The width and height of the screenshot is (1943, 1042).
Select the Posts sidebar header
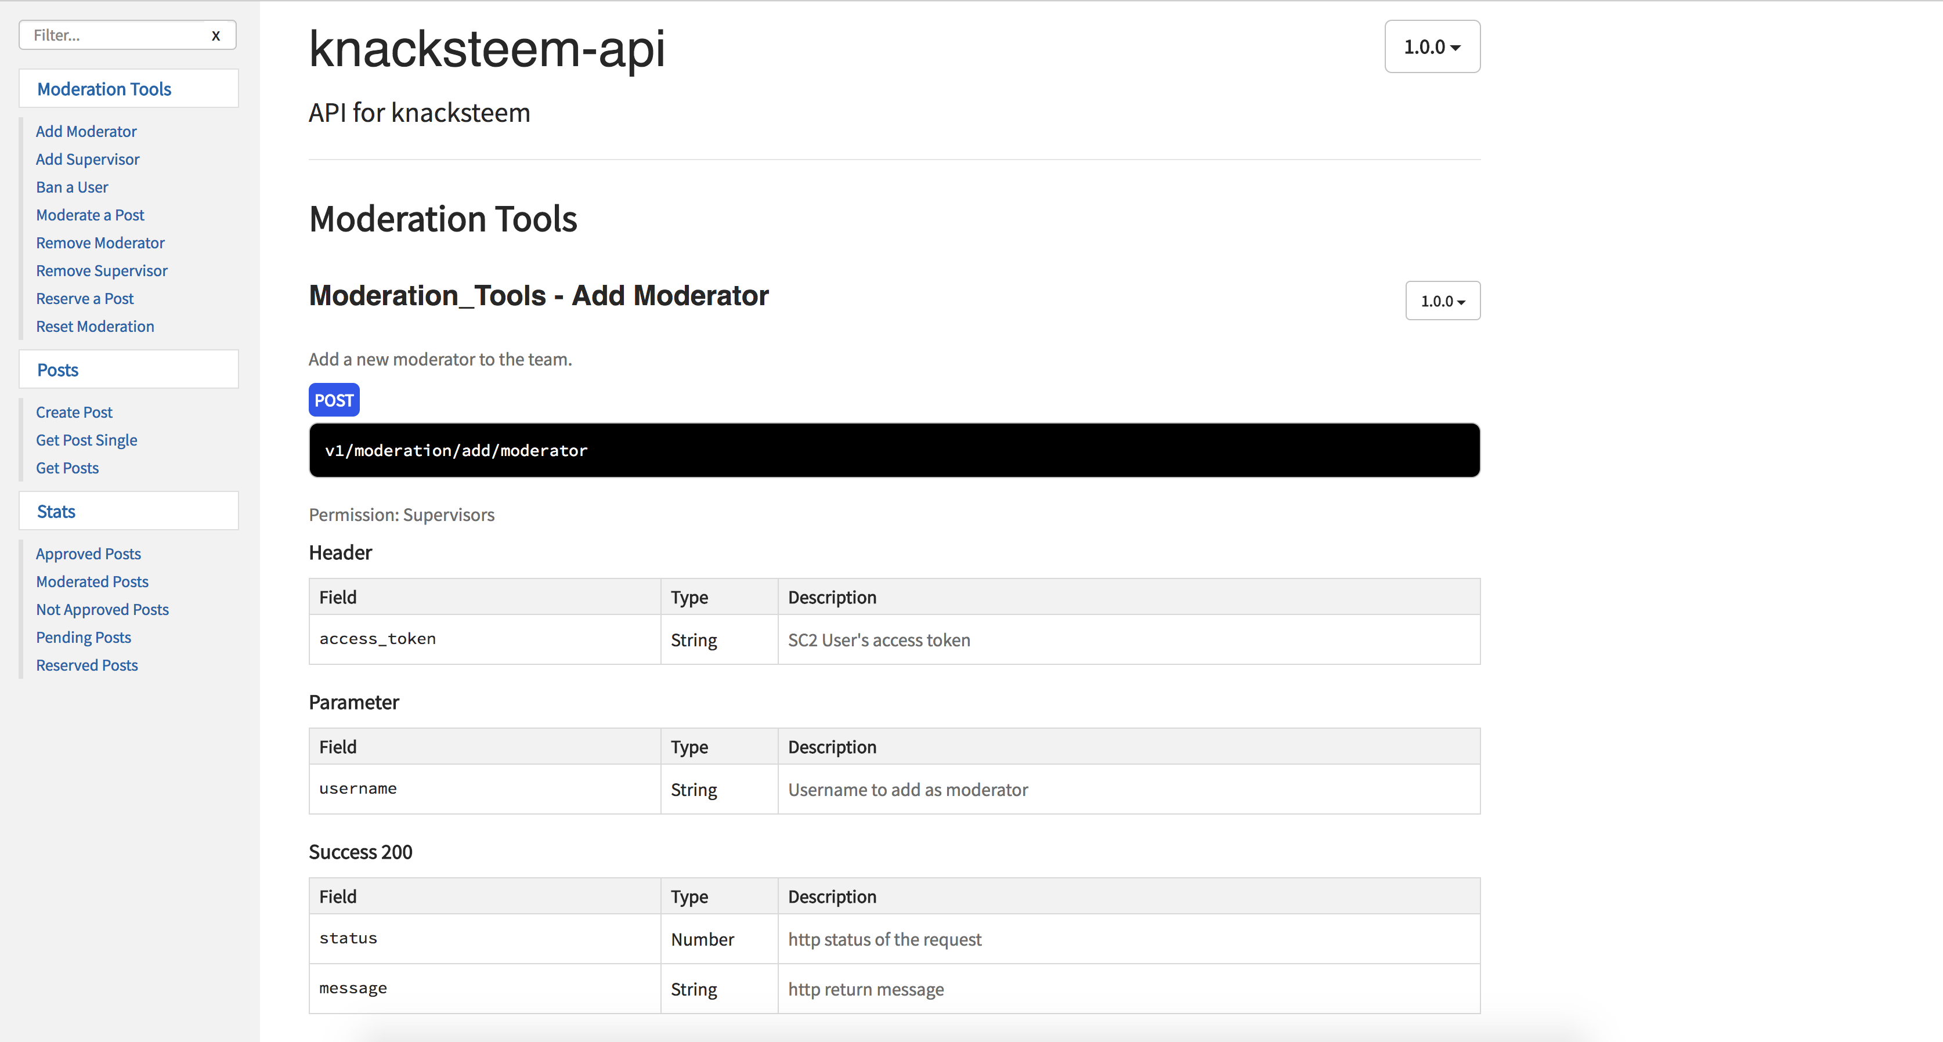click(x=58, y=370)
